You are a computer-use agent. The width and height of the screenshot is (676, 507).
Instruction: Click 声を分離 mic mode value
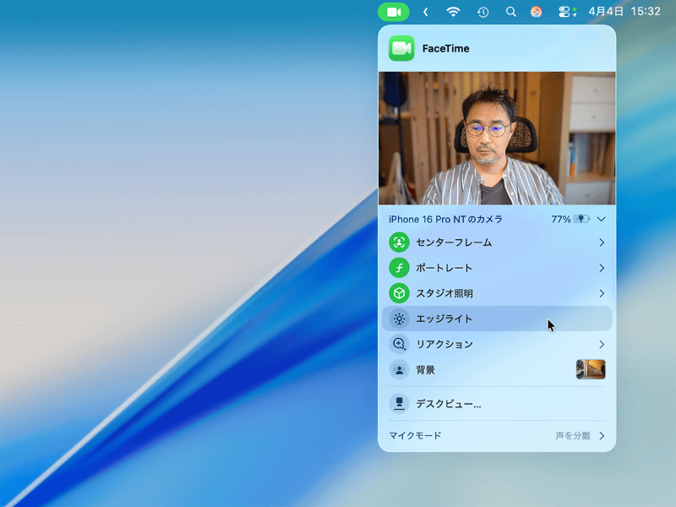pyautogui.click(x=573, y=435)
